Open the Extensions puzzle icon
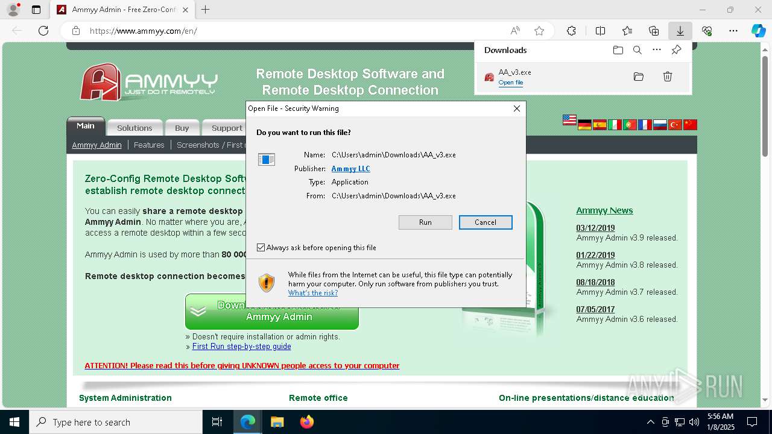 click(571, 31)
